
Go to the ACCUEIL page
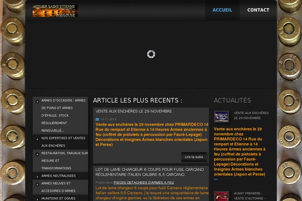(222, 10)
